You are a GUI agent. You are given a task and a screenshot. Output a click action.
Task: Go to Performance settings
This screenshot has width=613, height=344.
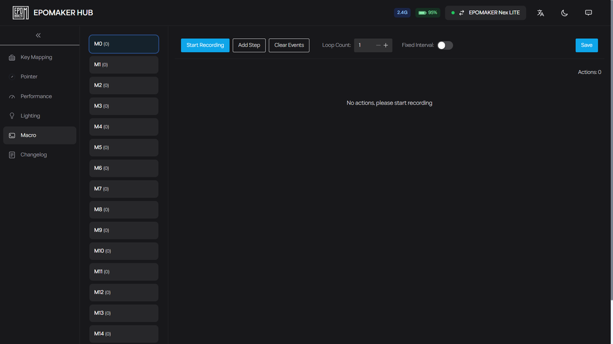40,96
